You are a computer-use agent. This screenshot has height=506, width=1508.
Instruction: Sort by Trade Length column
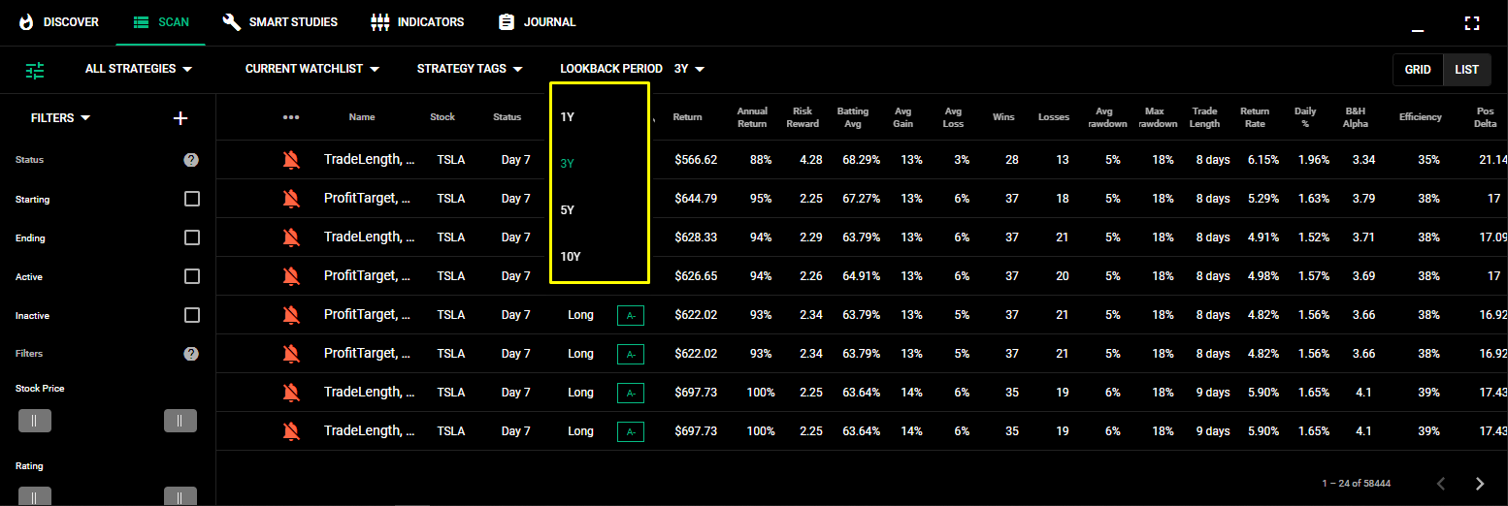coord(1204,117)
